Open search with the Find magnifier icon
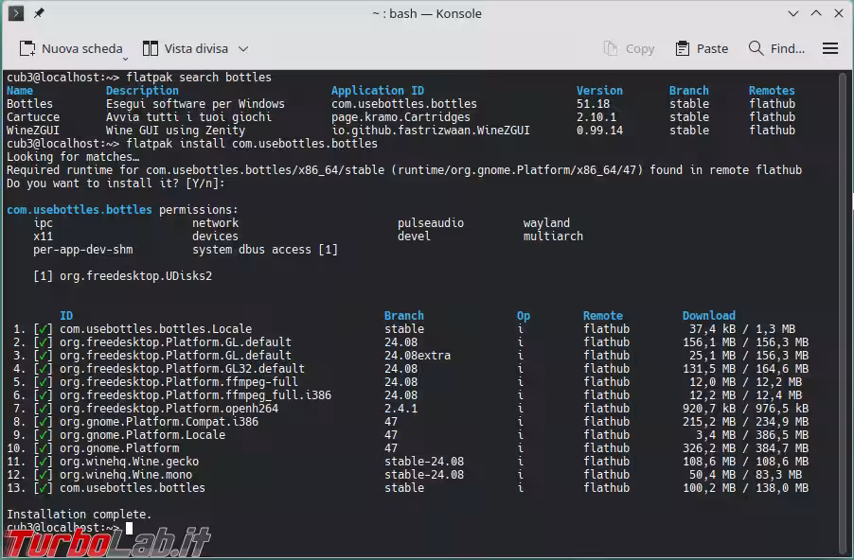The height and width of the screenshot is (560, 854). [756, 48]
